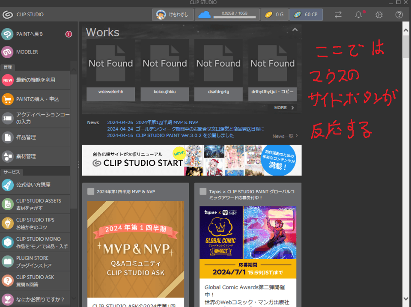Click the grey square icon on MVP card header

click(x=91, y=191)
